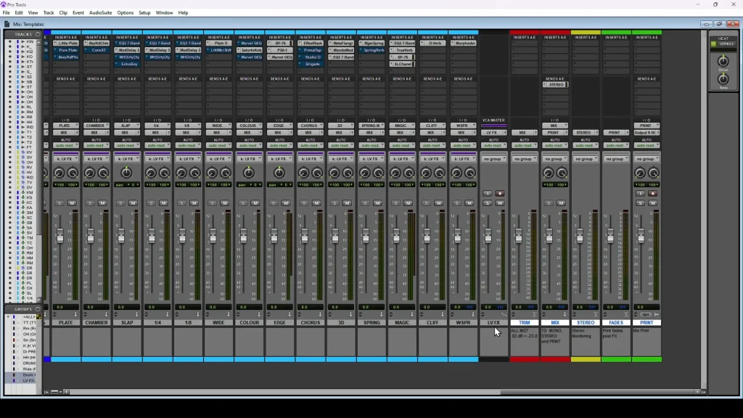743x418 pixels.
Task: Click the EDGE channel pan knob
Action: 279,173
